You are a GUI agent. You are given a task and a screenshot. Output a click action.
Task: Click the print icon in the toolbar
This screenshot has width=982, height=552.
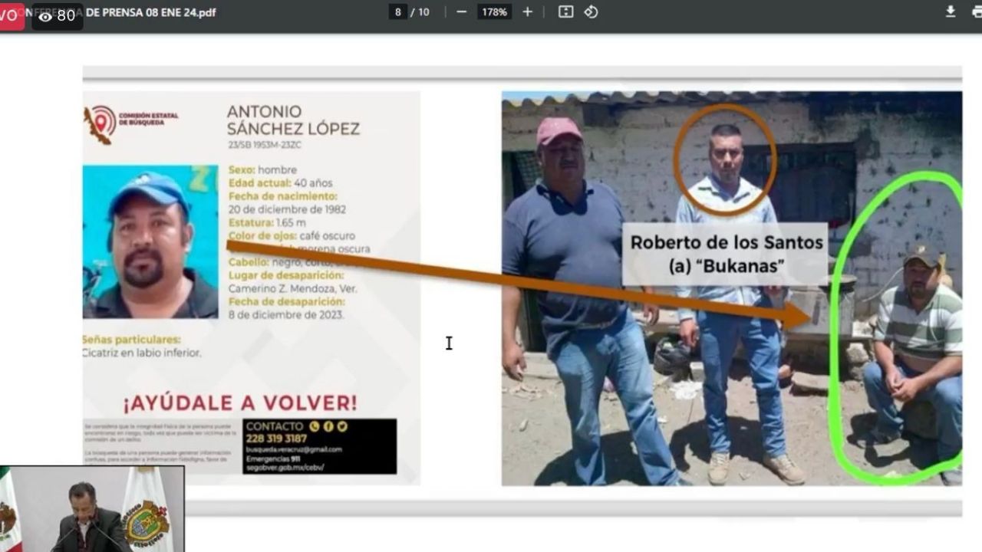pos(976,12)
